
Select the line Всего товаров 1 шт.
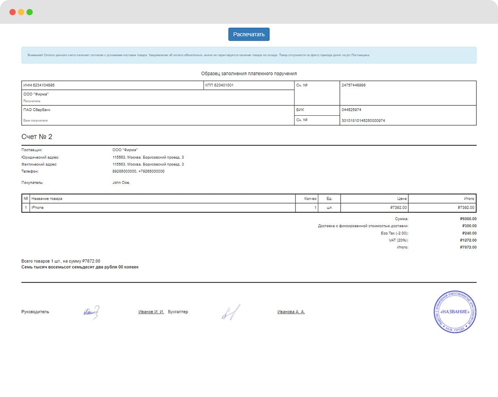(61, 261)
